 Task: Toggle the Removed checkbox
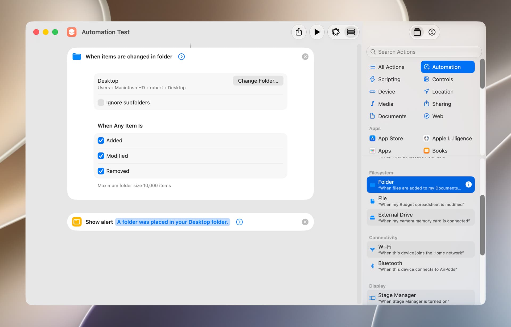tap(101, 171)
